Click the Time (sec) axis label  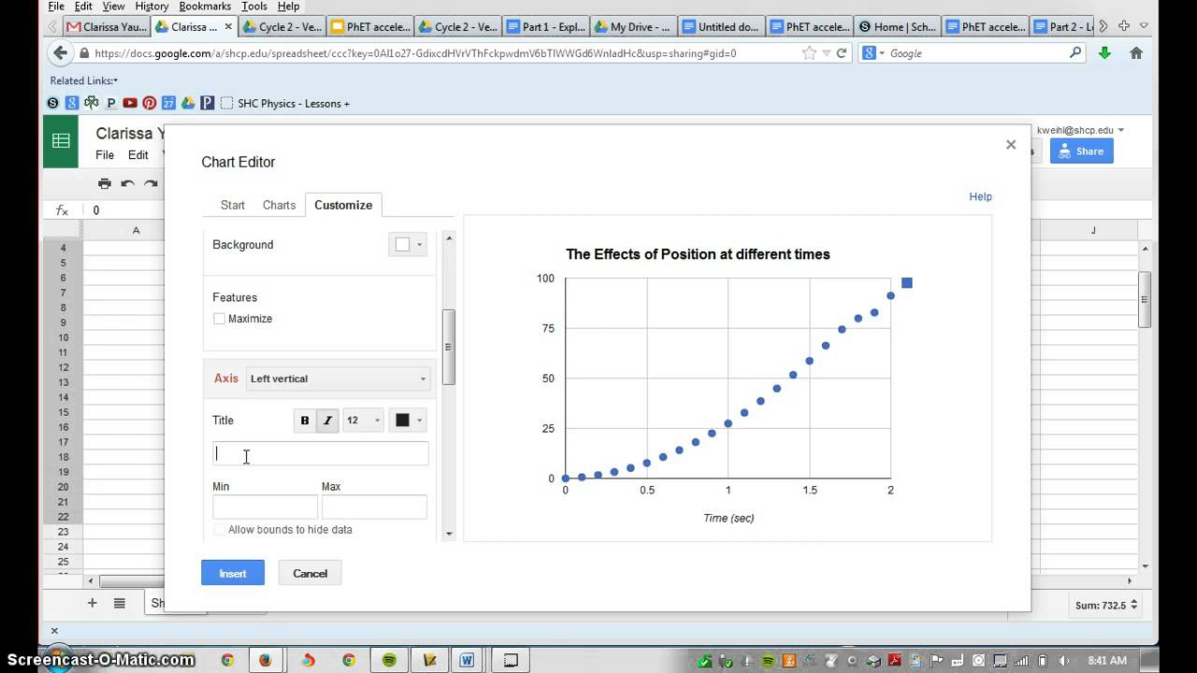728,518
